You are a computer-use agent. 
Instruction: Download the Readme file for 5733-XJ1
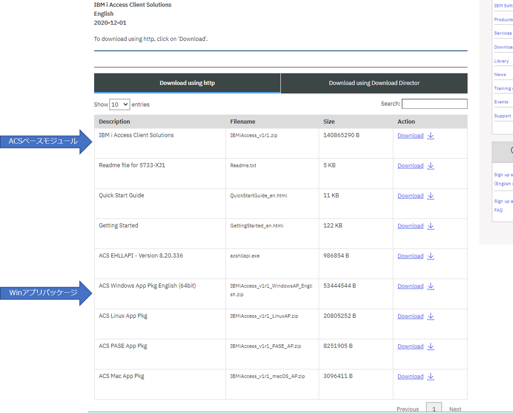tap(410, 166)
